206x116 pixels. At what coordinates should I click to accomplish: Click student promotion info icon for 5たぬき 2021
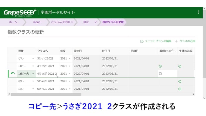point(180,81)
